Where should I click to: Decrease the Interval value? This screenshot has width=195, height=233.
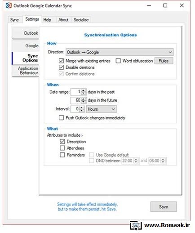82,111
